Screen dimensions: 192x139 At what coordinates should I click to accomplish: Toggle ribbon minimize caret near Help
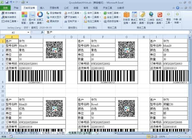click(173, 8)
